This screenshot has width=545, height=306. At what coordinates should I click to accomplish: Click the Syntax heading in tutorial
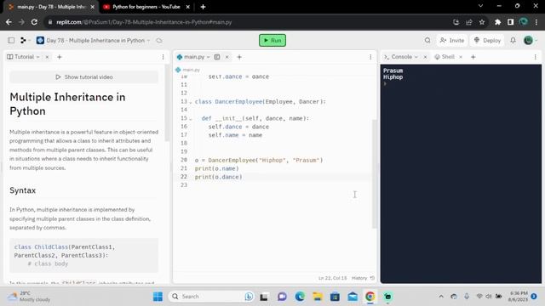click(23, 190)
